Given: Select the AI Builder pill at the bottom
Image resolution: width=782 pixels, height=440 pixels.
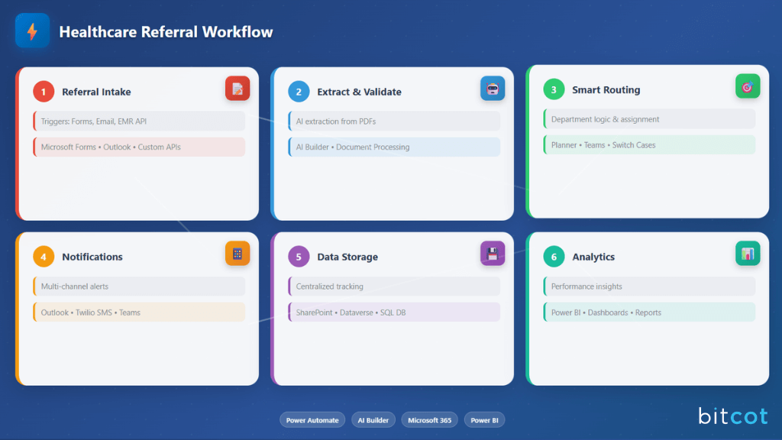Looking at the screenshot, I should pos(373,419).
